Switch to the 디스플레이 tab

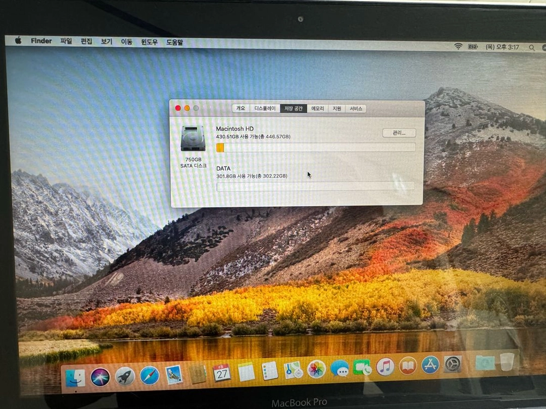265,109
